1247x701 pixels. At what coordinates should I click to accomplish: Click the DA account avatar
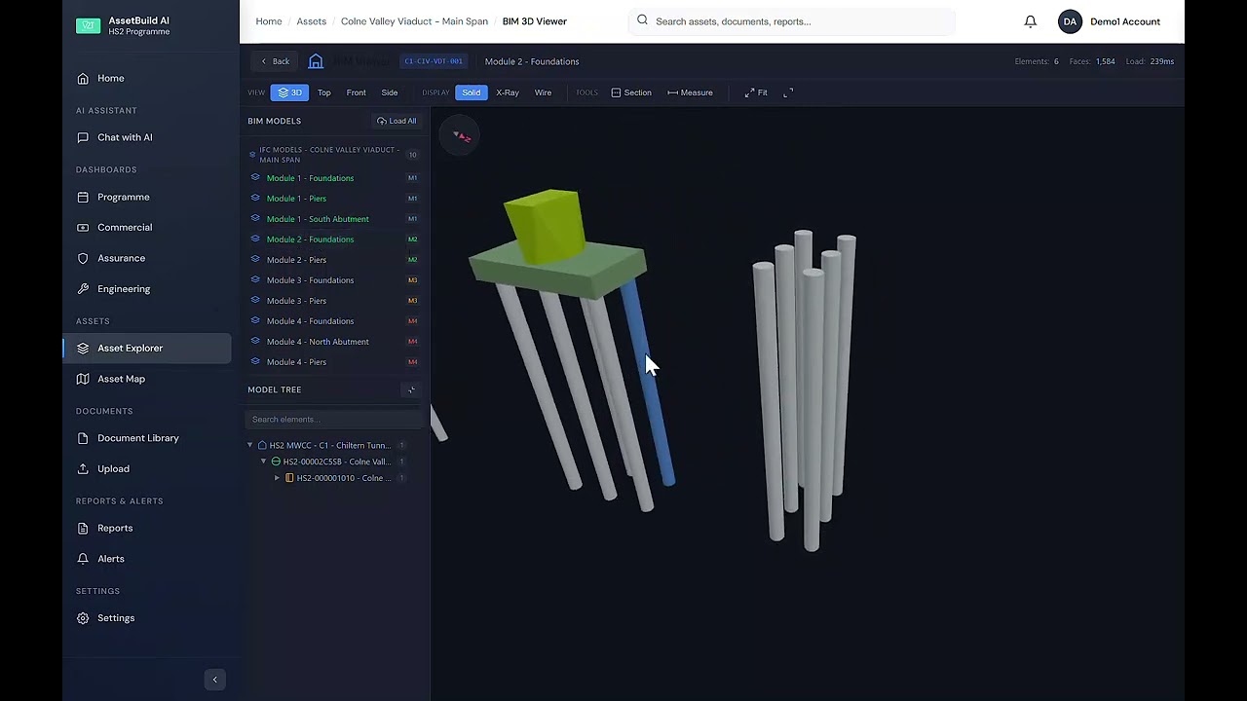[1070, 21]
